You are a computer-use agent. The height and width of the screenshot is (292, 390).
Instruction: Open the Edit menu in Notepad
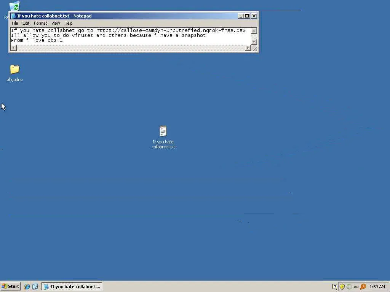point(26,23)
